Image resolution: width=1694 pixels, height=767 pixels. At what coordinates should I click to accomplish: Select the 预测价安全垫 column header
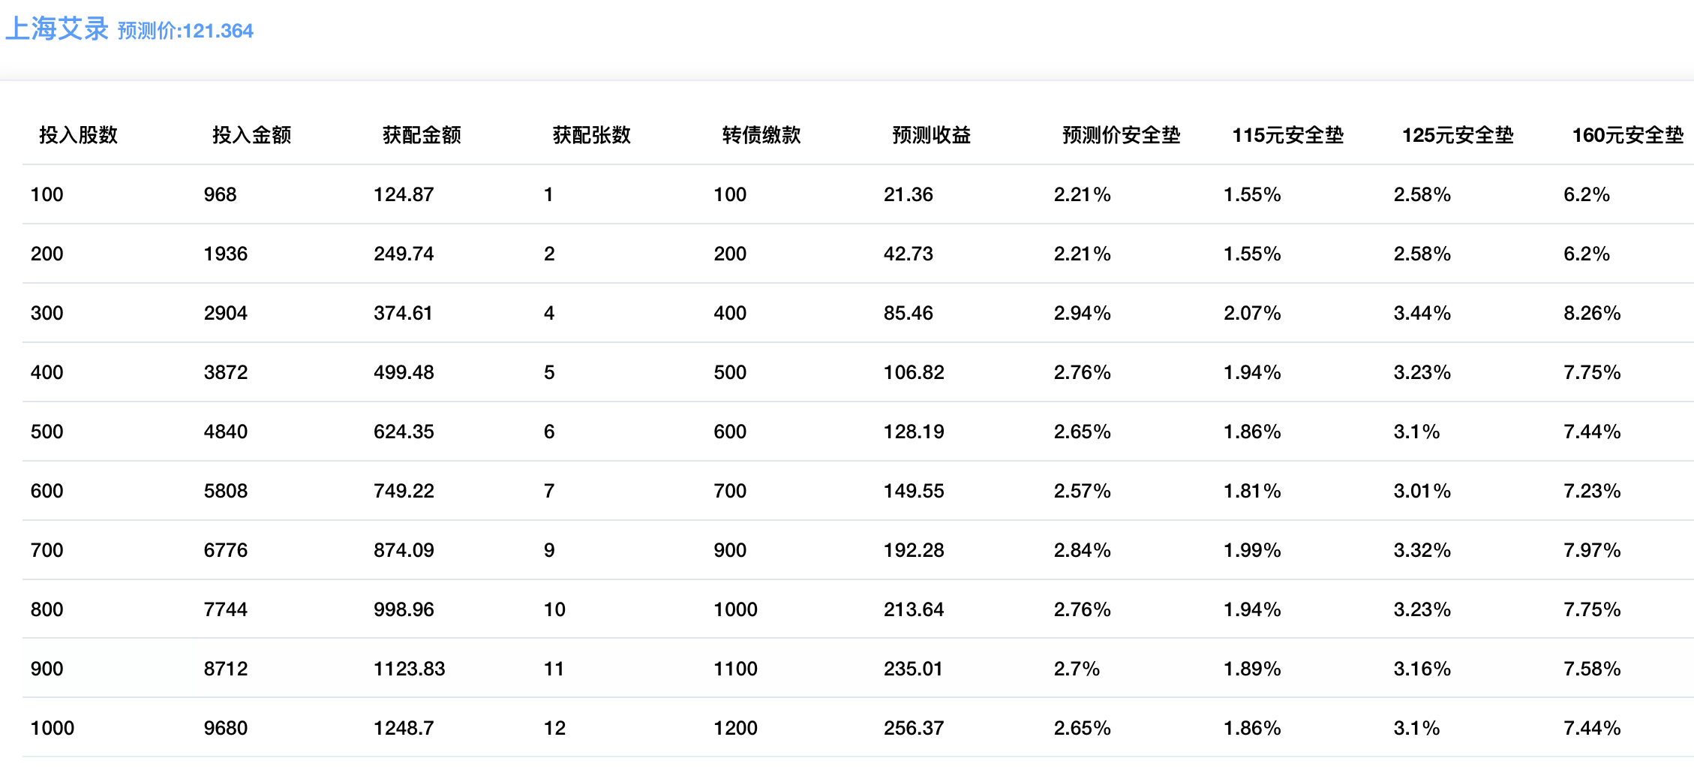(x=1121, y=135)
